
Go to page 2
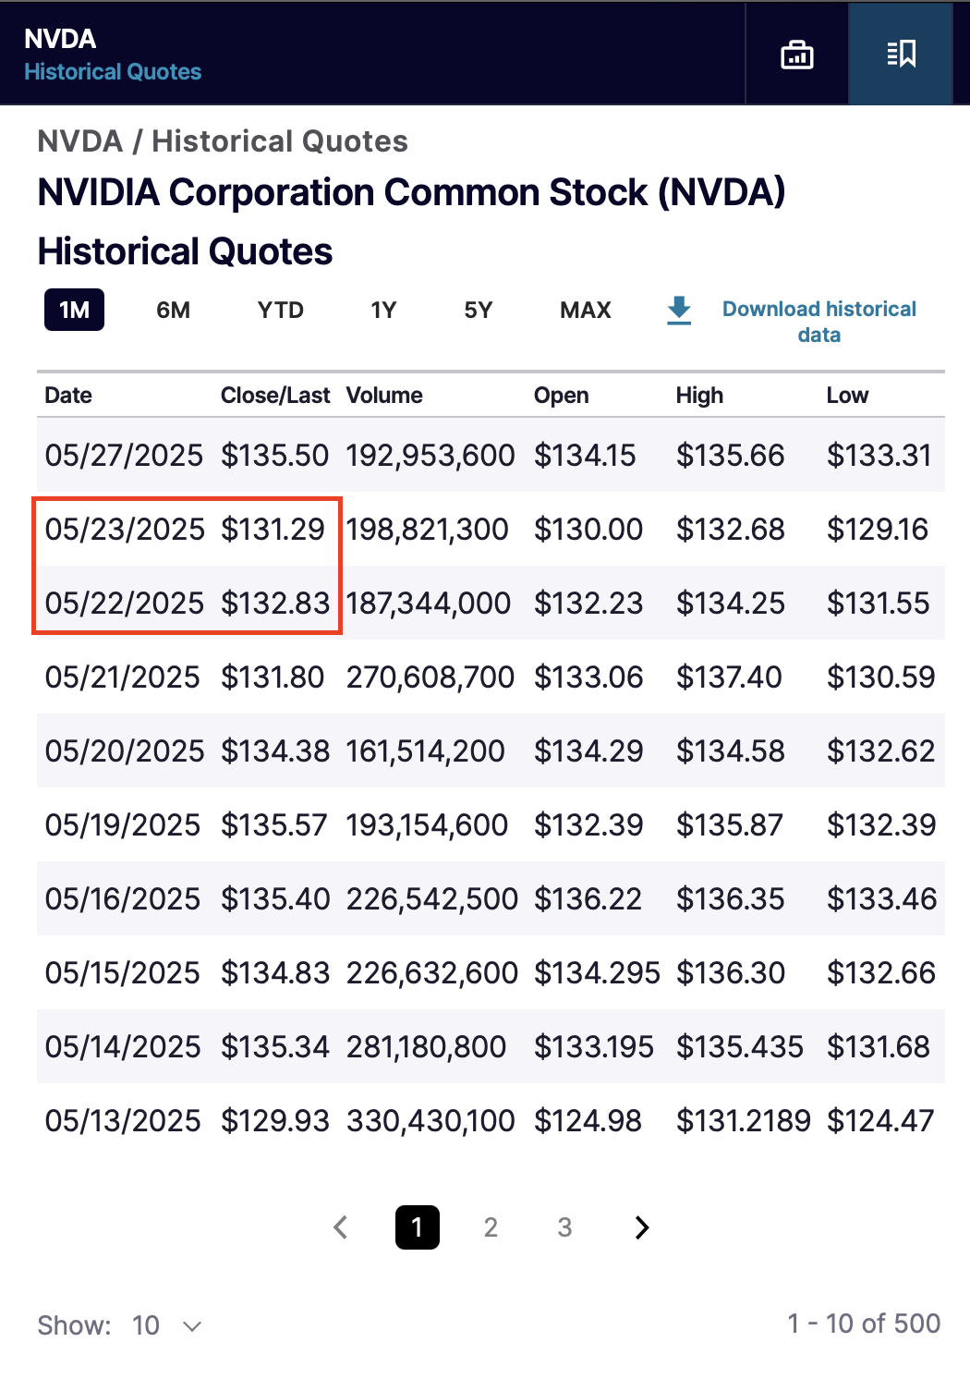[491, 1227]
